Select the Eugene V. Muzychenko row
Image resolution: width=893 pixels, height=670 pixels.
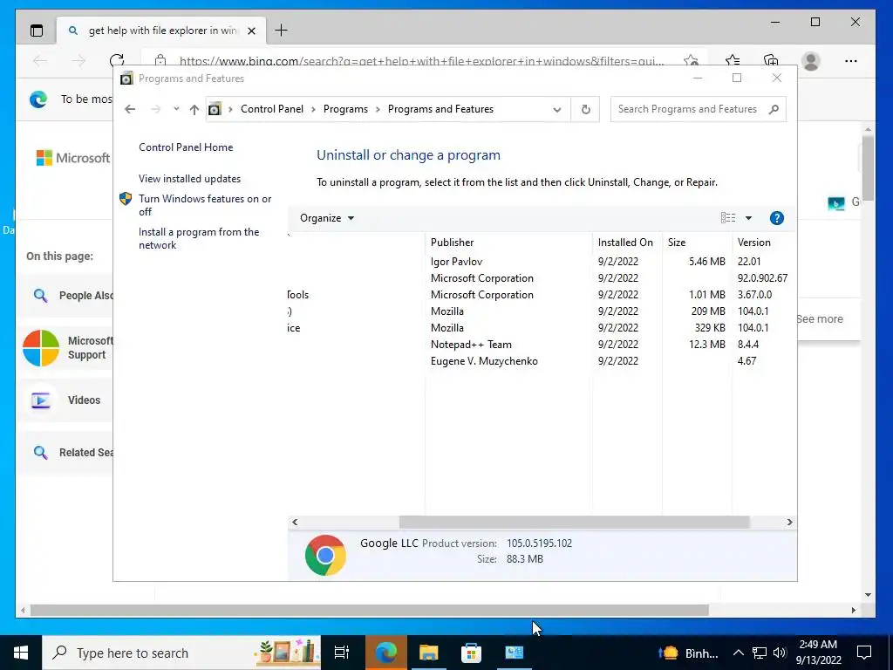pos(542,360)
